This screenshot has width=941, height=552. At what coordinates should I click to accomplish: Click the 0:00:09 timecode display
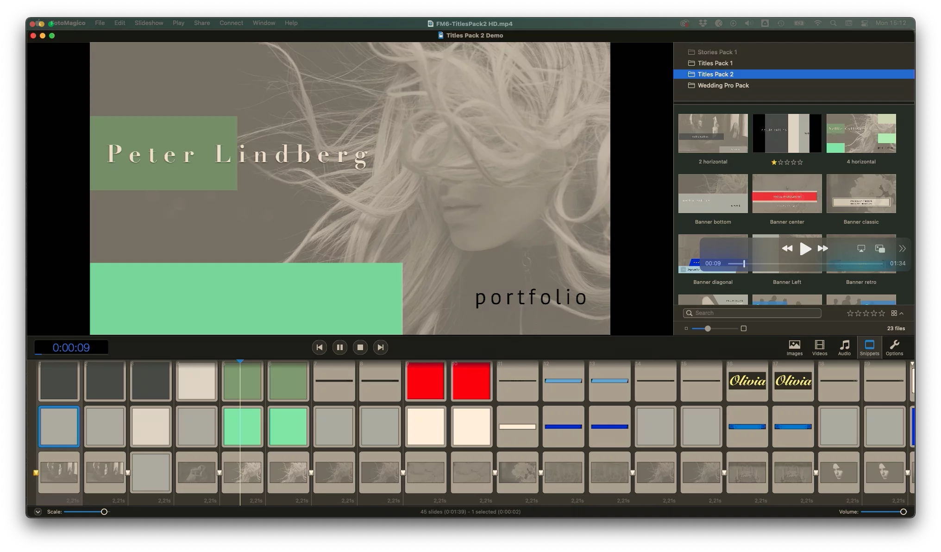[71, 347]
